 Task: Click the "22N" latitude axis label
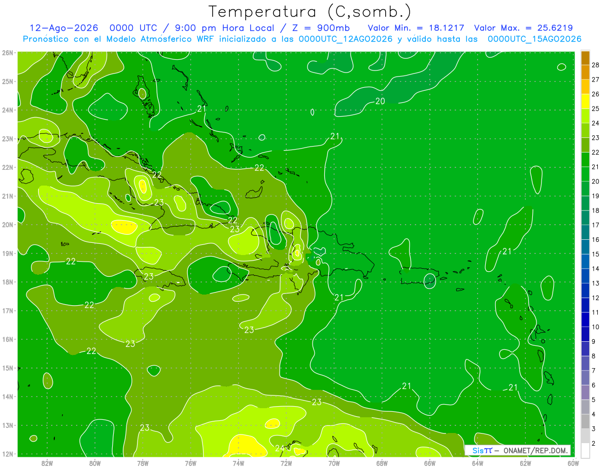pos(7,167)
